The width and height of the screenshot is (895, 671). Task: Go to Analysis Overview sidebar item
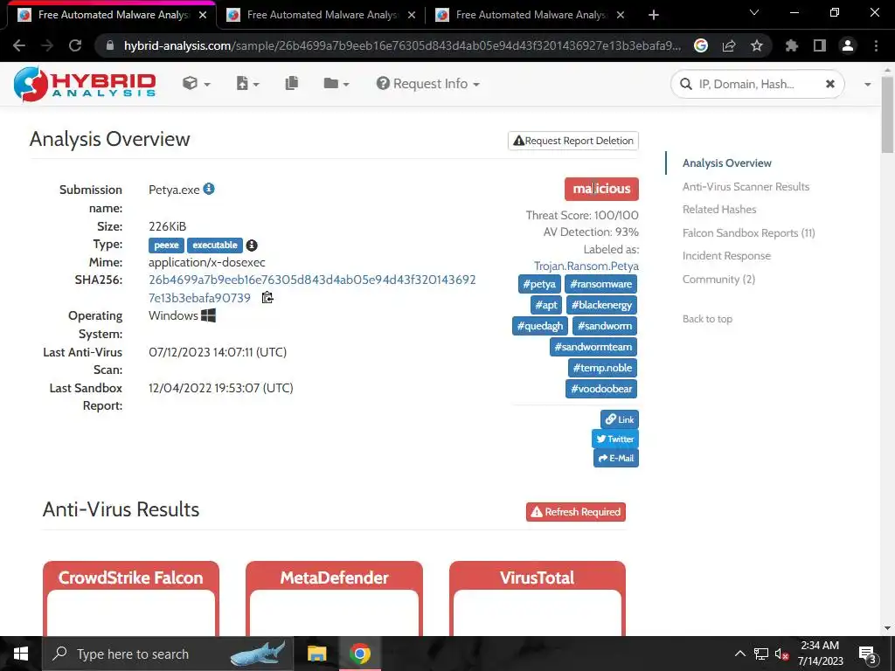click(726, 163)
